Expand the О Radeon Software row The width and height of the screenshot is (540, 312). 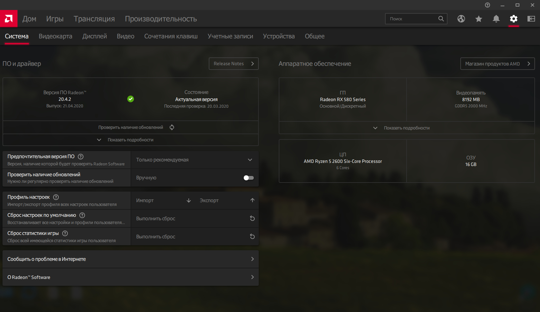click(x=131, y=277)
